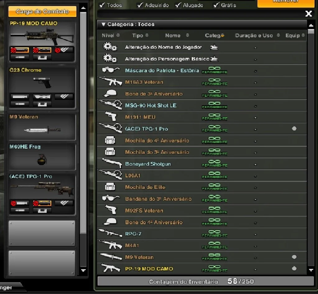The image size is (318, 294).
Task: Sort list by Nível column
Action: click(x=111, y=35)
